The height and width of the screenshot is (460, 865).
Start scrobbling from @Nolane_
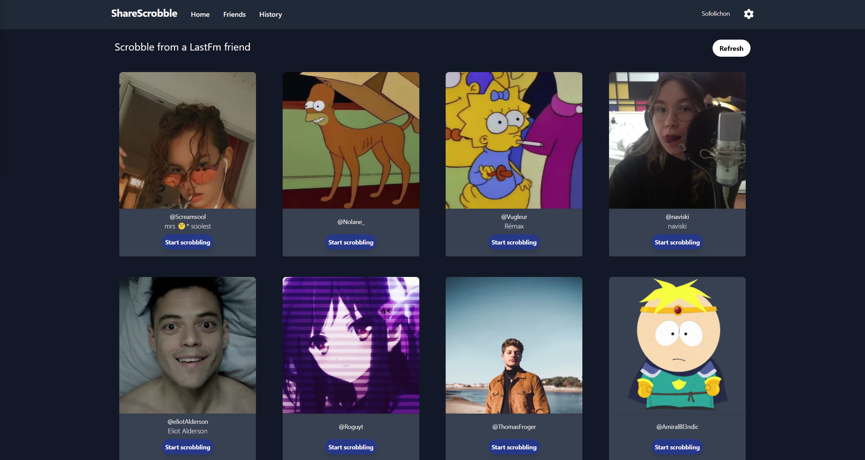coord(351,242)
